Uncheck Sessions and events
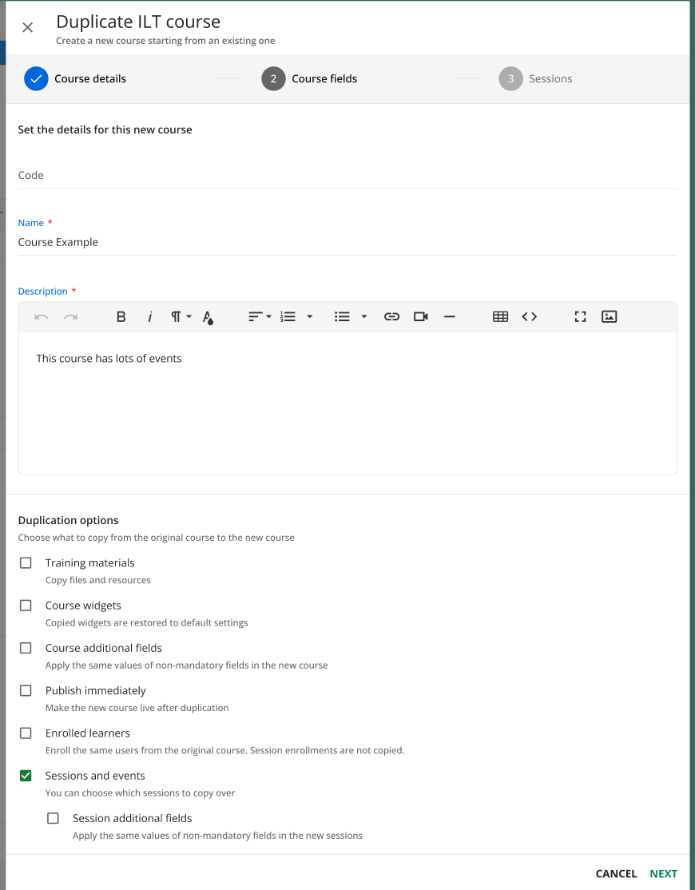 26,776
